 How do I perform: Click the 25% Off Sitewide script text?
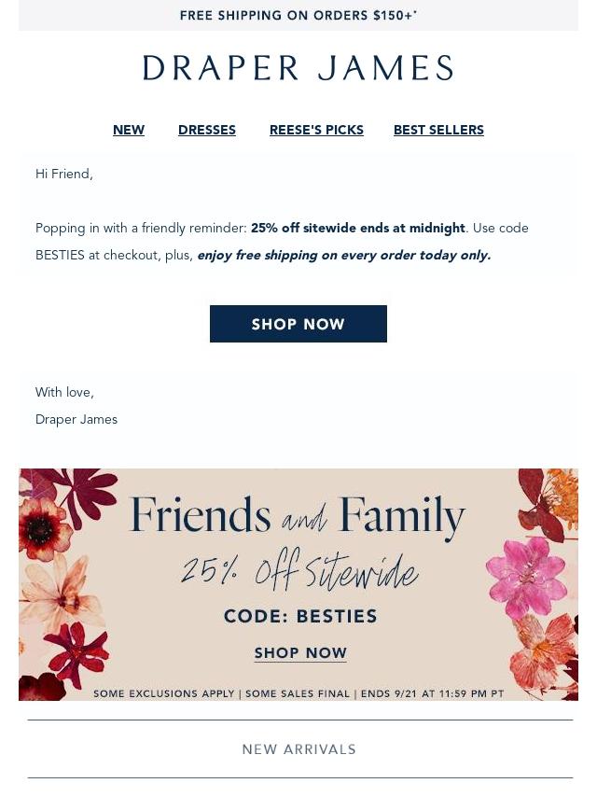tap(299, 570)
